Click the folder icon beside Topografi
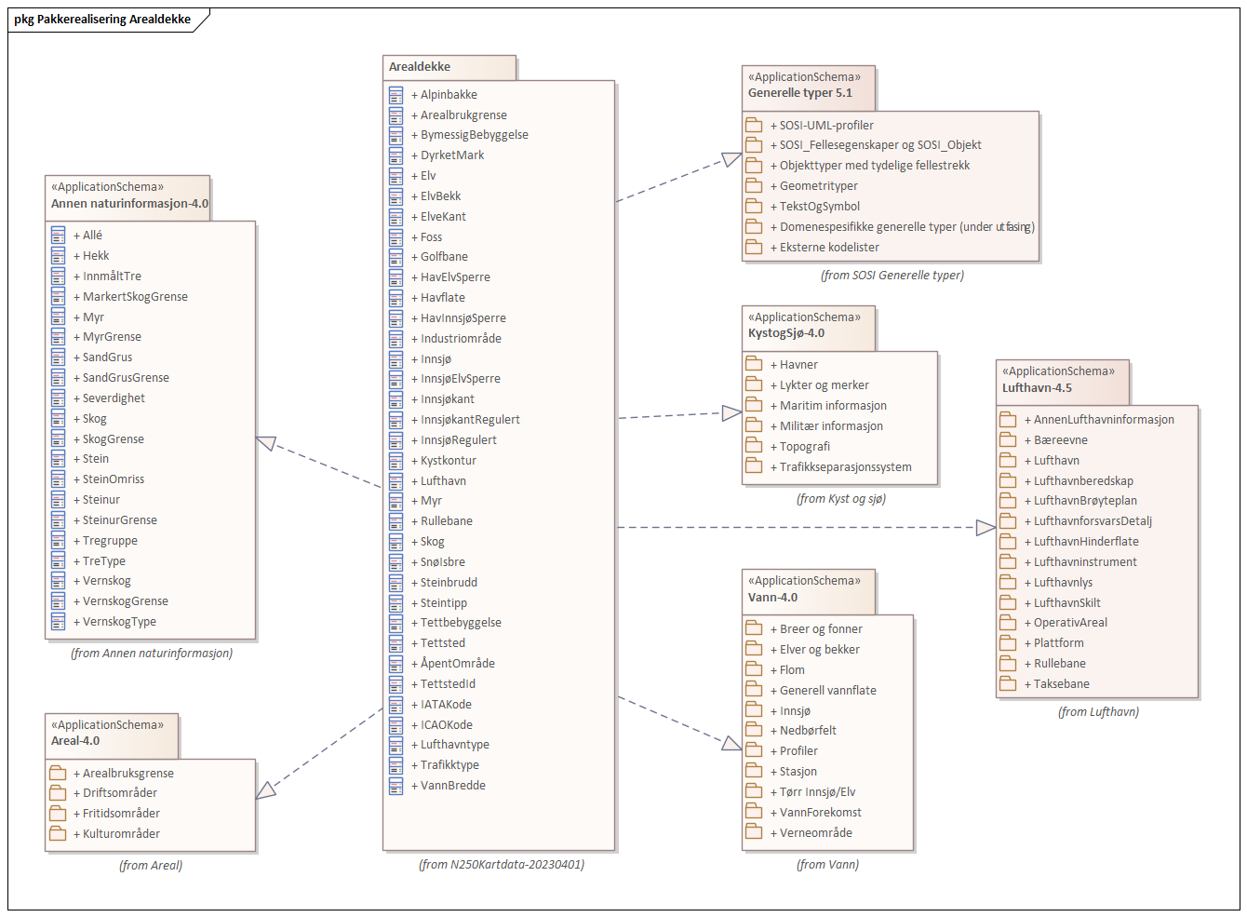Image resolution: width=1247 pixels, height=917 pixels. (x=754, y=446)
